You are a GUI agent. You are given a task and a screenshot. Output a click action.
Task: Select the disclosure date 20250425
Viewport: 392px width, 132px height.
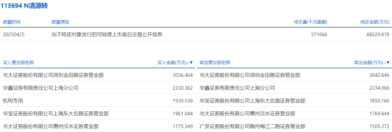point(13,35)
